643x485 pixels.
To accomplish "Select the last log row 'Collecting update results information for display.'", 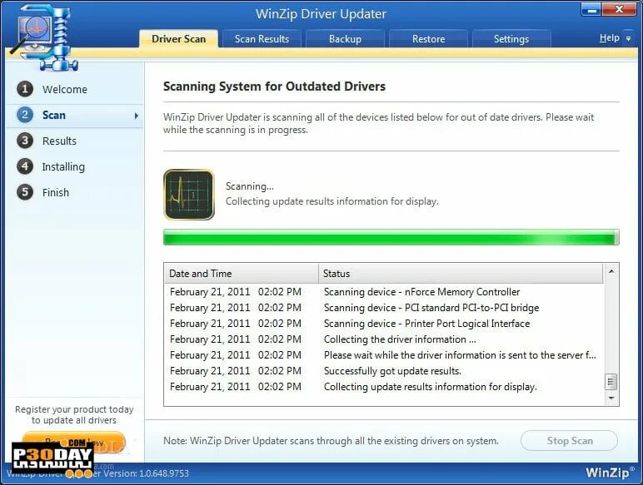I will 384,387.
